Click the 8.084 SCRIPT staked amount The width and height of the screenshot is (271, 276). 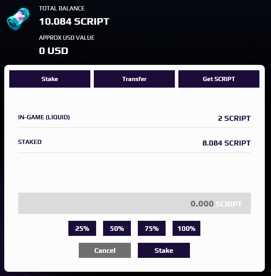[227, 143]
